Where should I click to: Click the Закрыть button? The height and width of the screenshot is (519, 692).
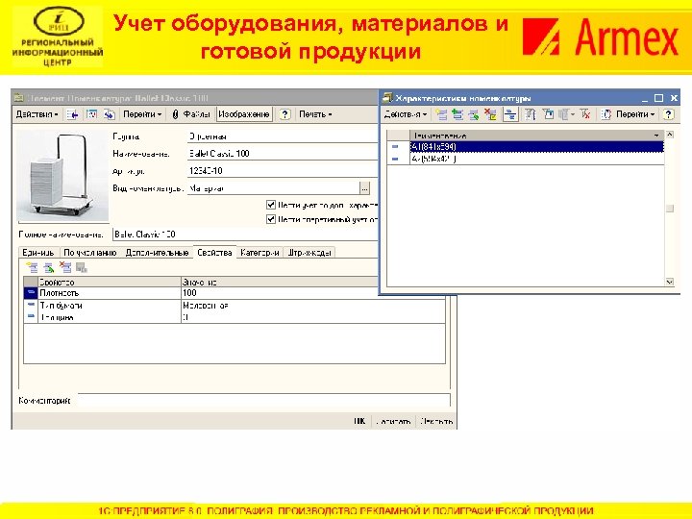tap(436, 421)
